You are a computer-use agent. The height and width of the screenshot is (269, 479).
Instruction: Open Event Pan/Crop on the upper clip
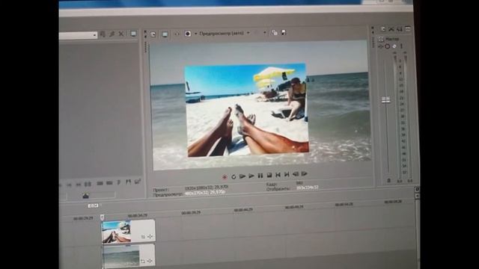tap(143, 237)
